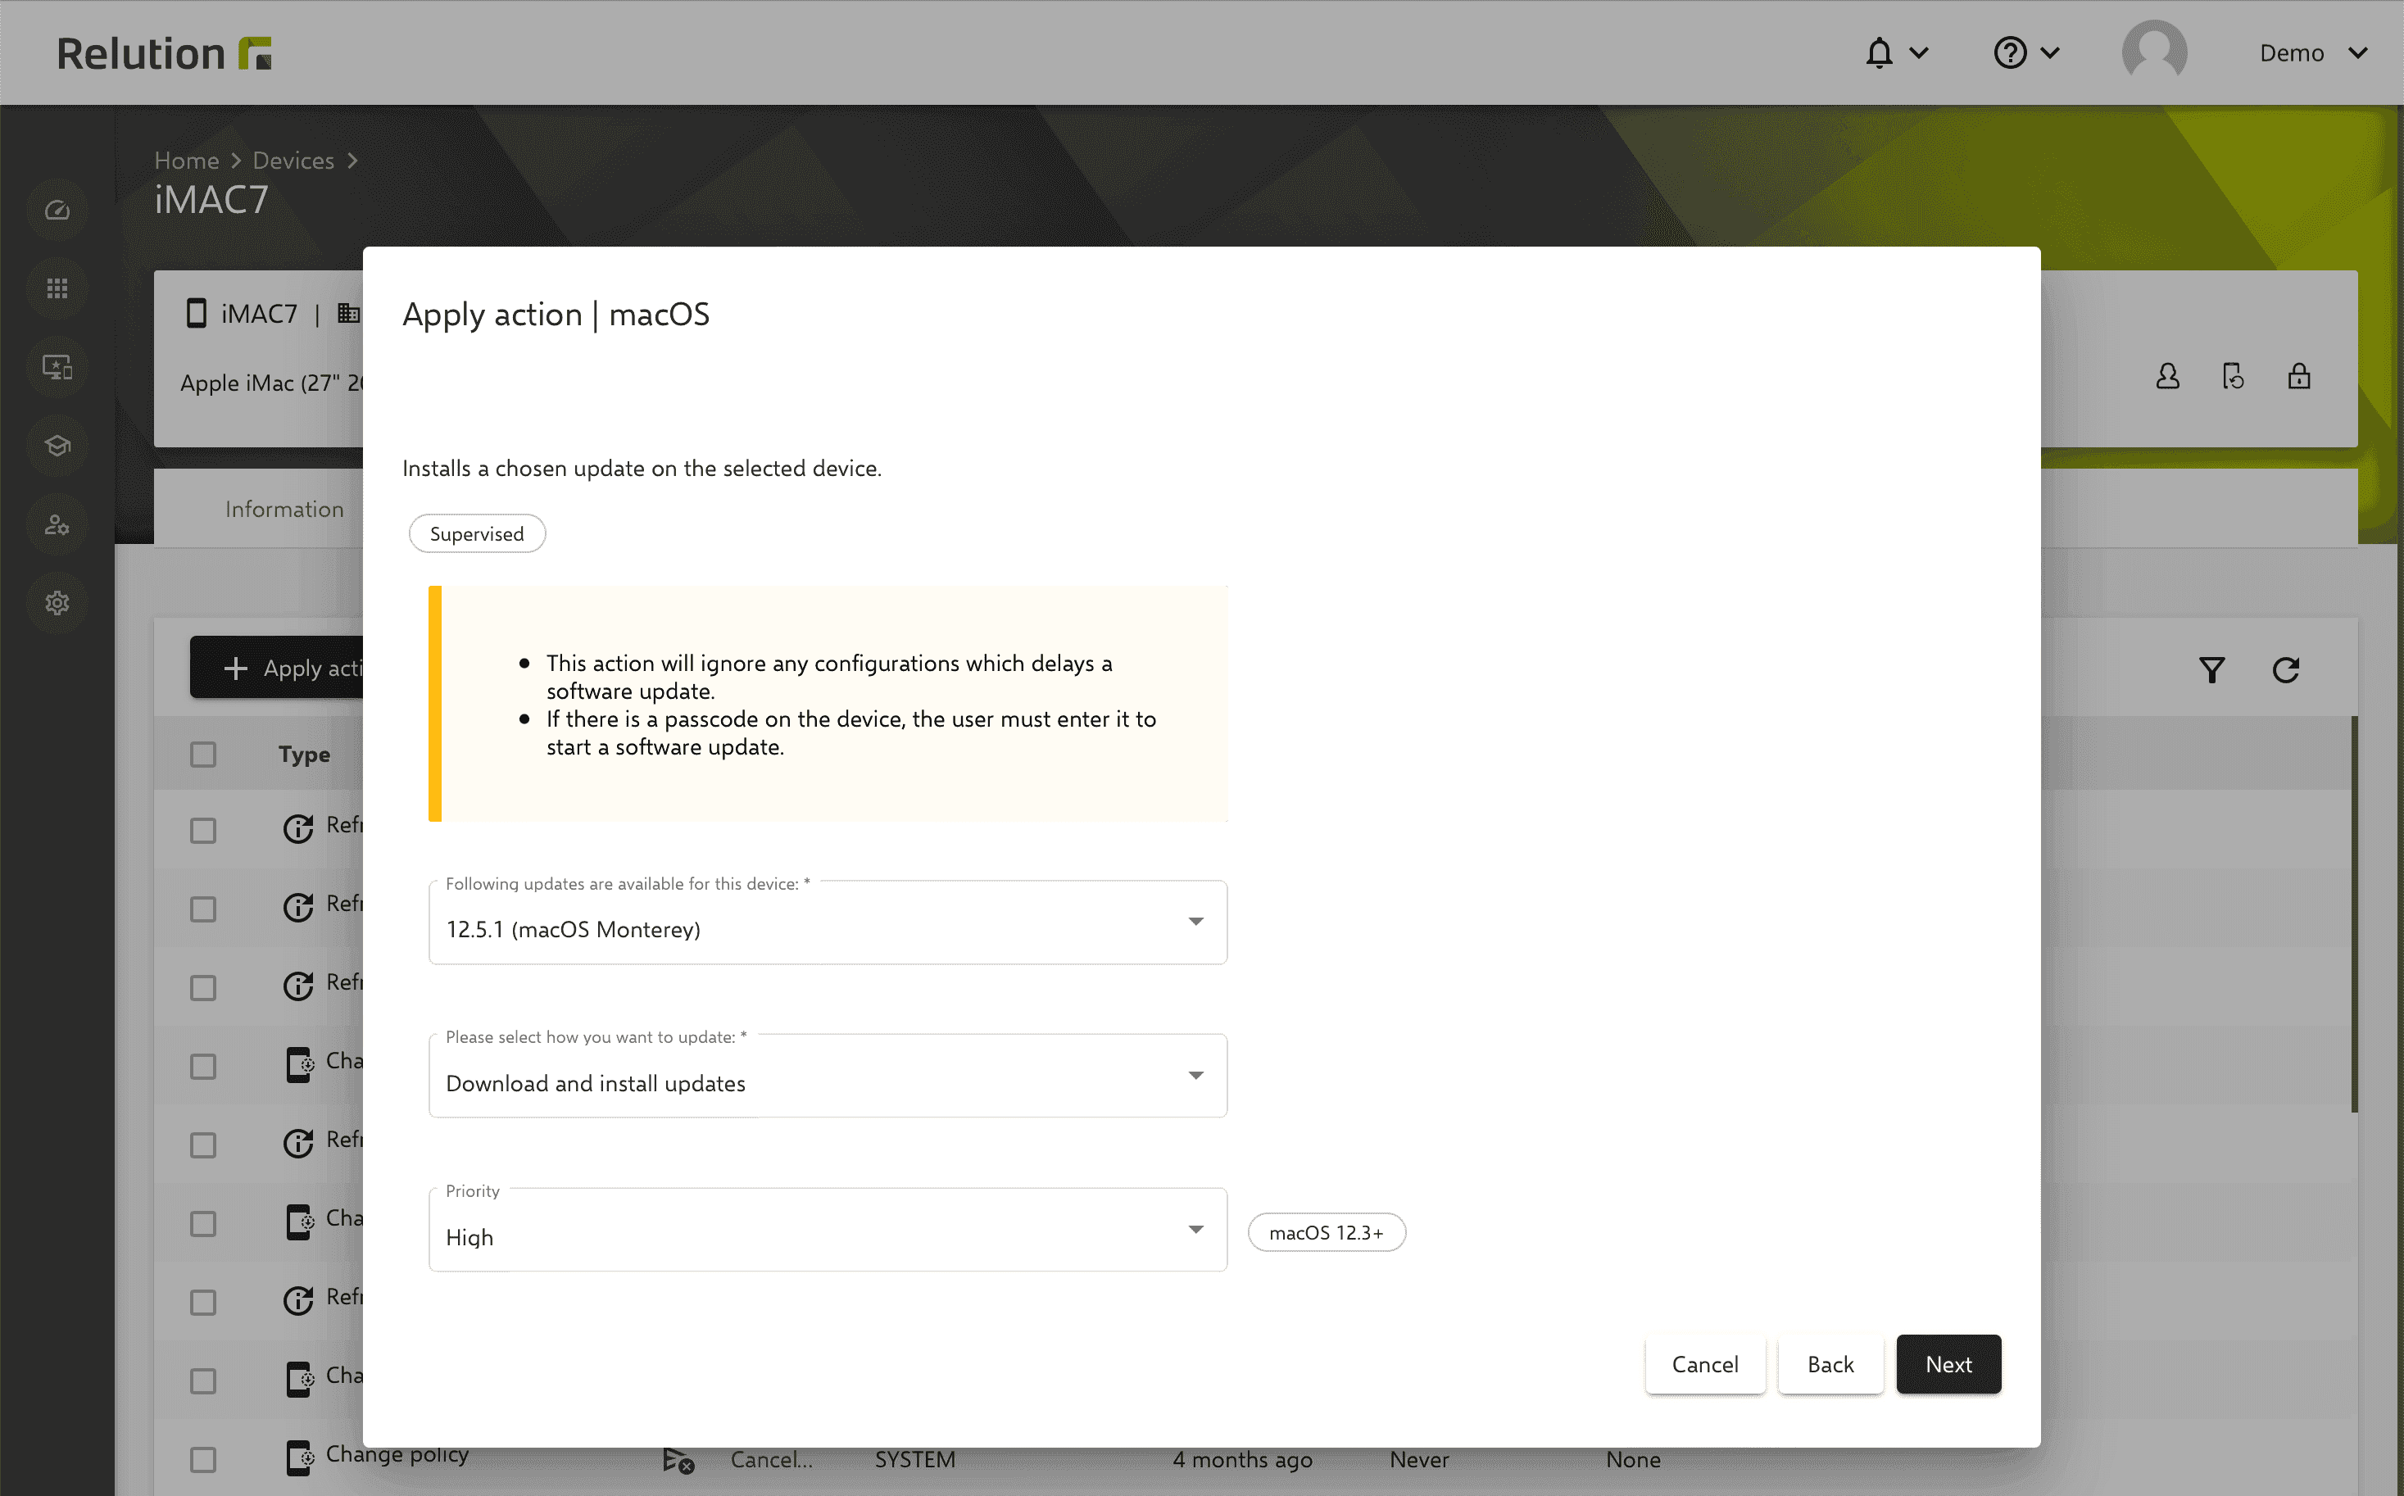Open the dashboard gauge sidebar icon

57,210
